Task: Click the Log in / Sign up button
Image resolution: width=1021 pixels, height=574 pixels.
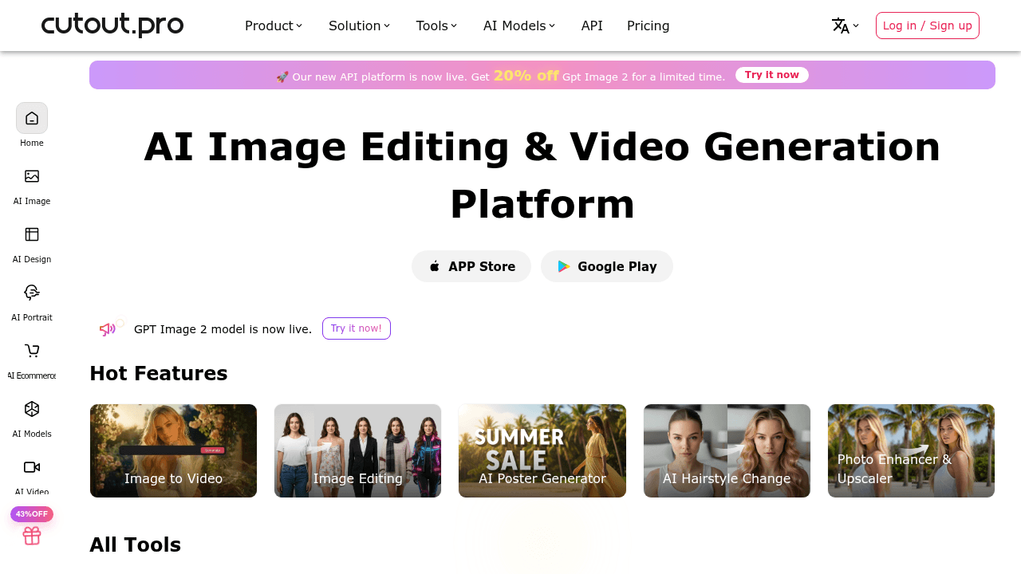Action: (x=928, y=26)
